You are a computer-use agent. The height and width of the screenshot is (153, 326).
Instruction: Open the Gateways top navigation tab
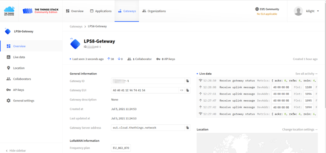pyautogui.click(x=127, y=11)
